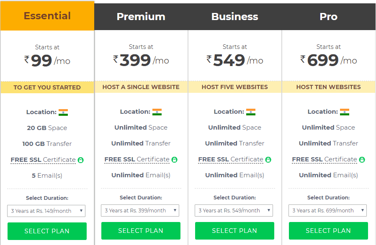
Task: Click the SSL padlock icon in Business column
Action: pos(268,160)
